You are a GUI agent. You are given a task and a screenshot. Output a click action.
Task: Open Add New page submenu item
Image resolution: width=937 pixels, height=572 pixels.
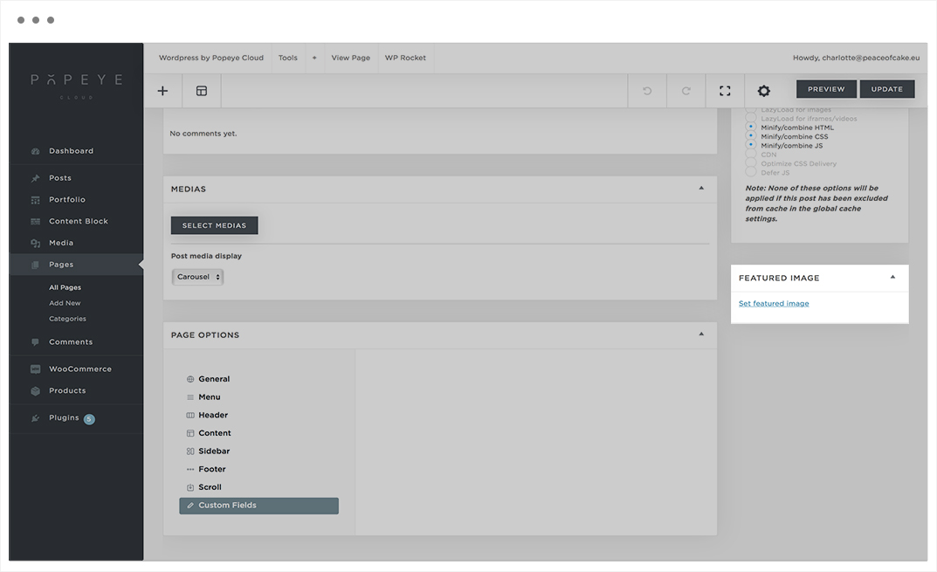[65, 303]
